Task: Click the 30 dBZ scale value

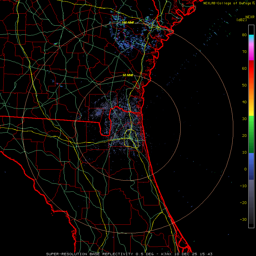Action: (x=244, y=119)
